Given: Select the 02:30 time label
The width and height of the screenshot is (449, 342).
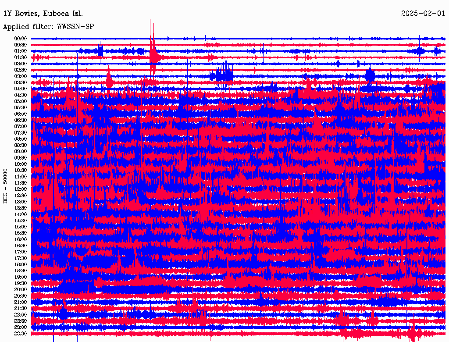Looking at the screenshot, I should pos(21,70).
